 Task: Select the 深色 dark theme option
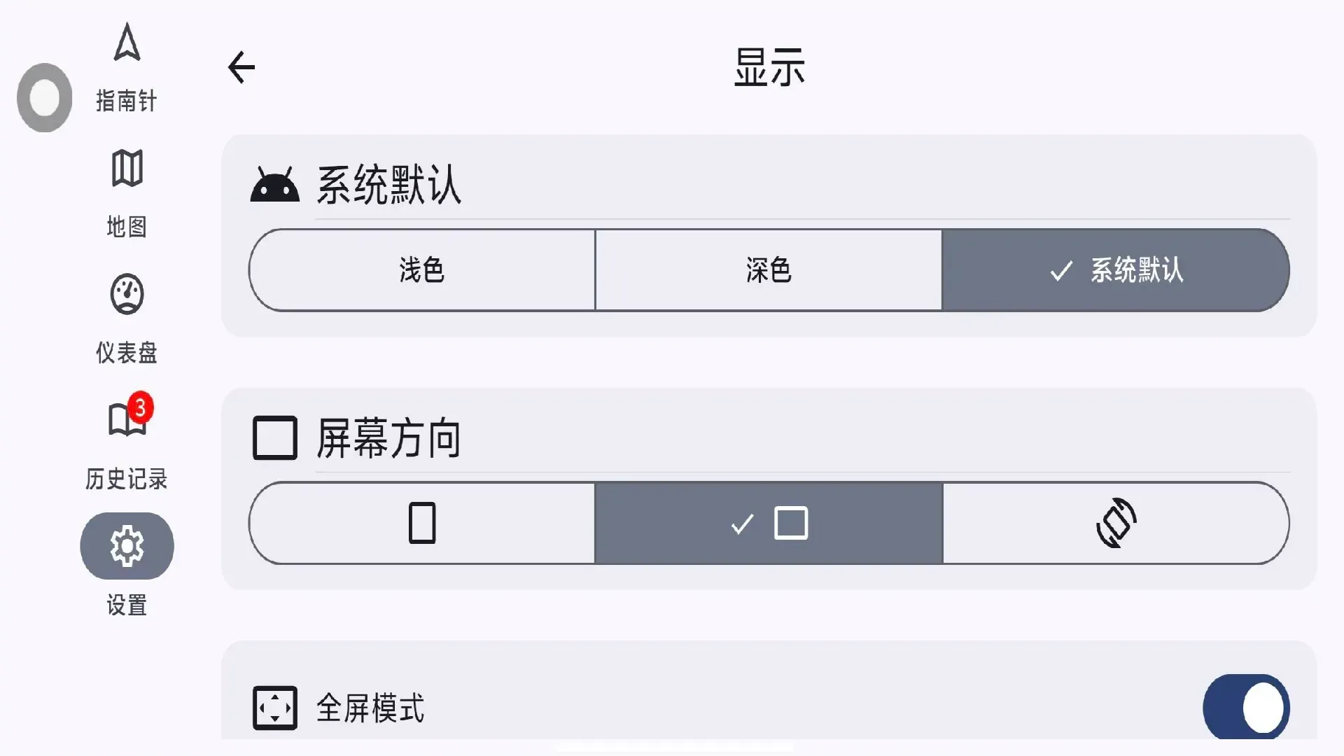(x=768, y=270)
